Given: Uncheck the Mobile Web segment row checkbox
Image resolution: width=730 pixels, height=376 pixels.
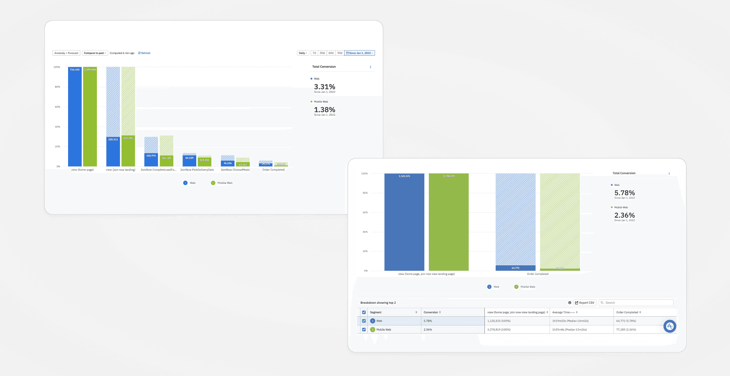Looking at the screenshot, I should point(364,330).
